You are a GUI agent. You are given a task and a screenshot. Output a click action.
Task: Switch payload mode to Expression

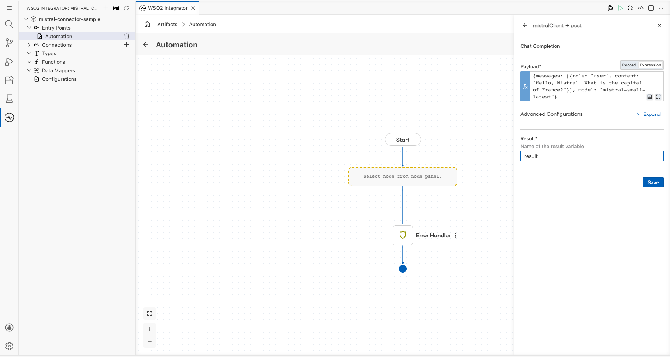pos(650,65)
